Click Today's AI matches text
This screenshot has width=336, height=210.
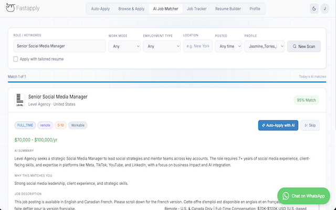312,77
